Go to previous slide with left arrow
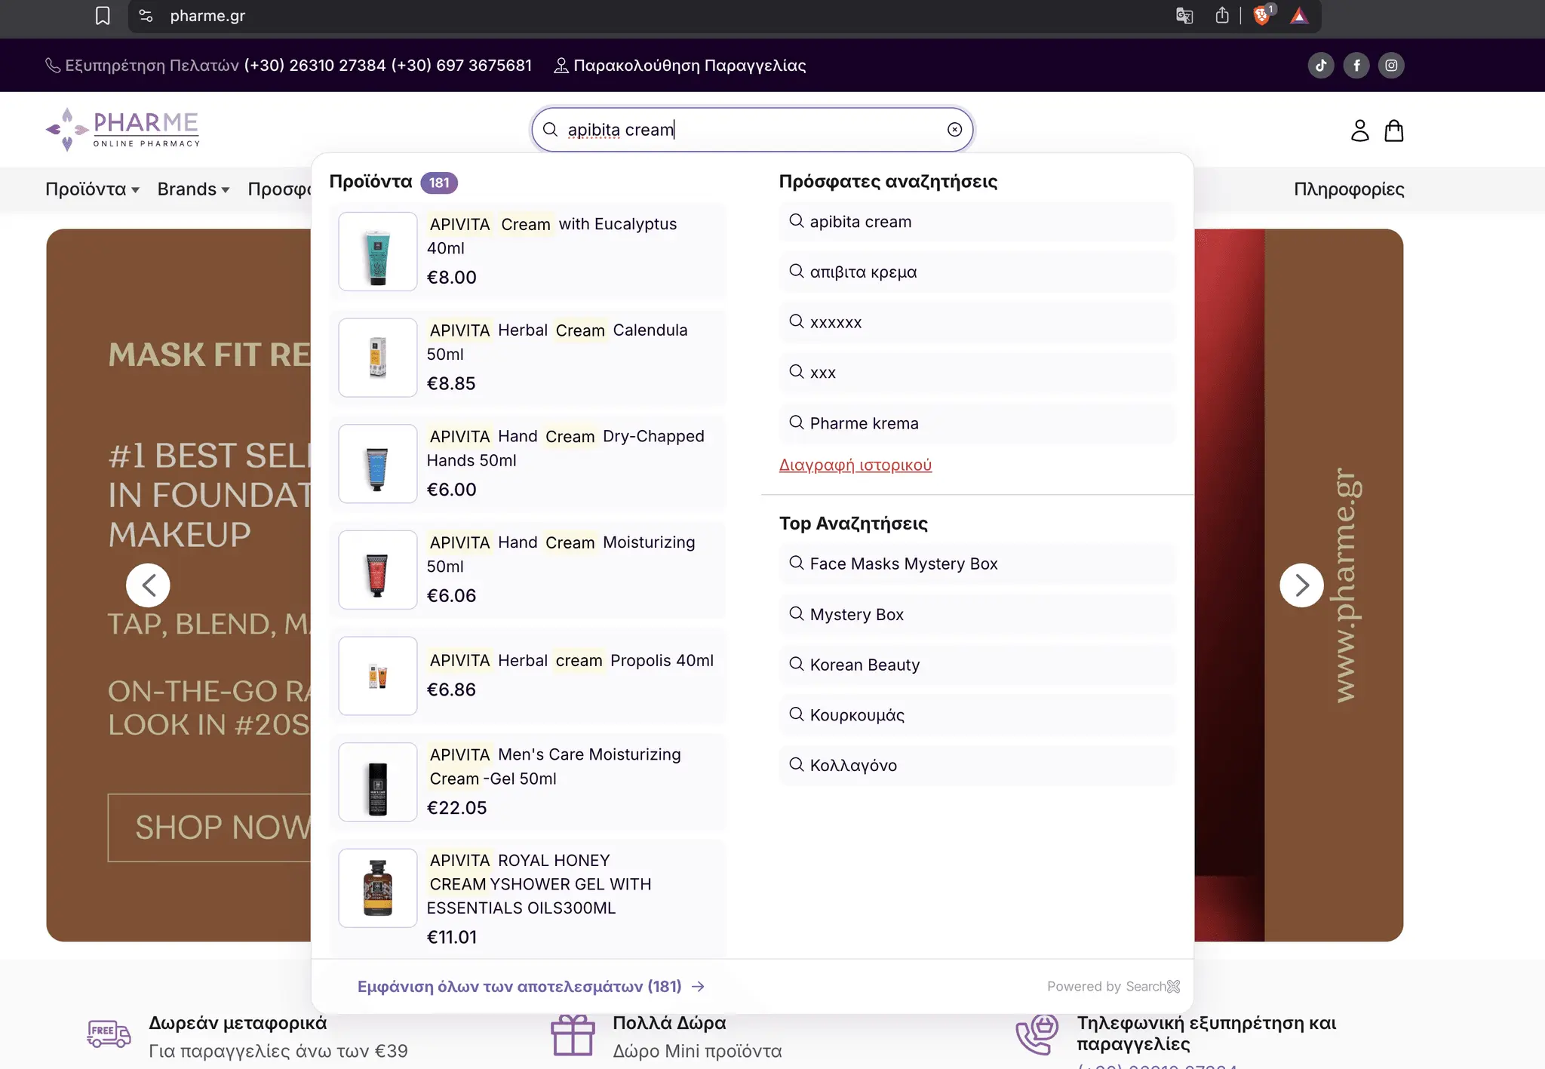This screenshot has height=1069, width=1545. coord(148,585)
